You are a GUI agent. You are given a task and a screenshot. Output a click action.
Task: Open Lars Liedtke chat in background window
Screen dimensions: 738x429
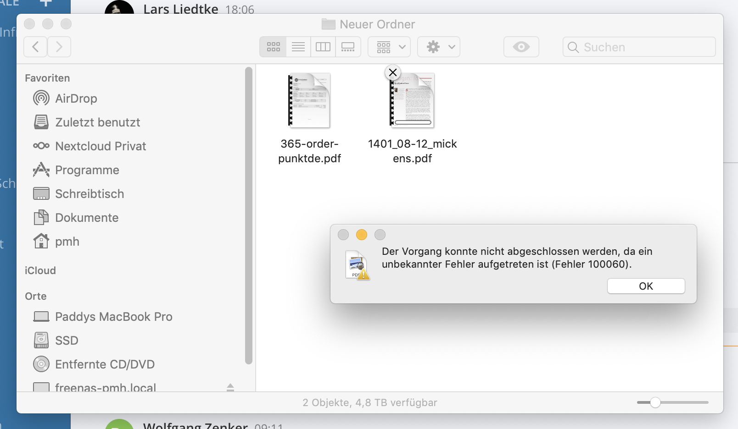click(x=181, y=9)
